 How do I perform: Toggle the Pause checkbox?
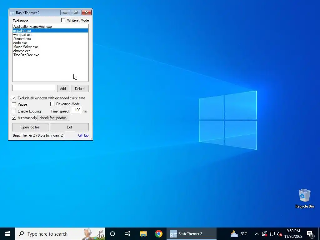[14, 104]
